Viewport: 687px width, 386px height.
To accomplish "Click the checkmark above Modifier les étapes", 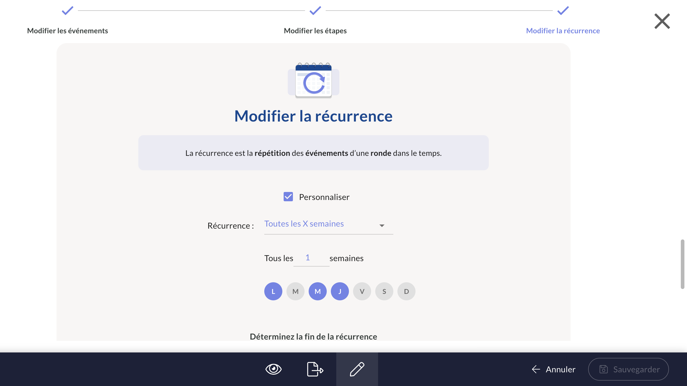I will point(315,11).
